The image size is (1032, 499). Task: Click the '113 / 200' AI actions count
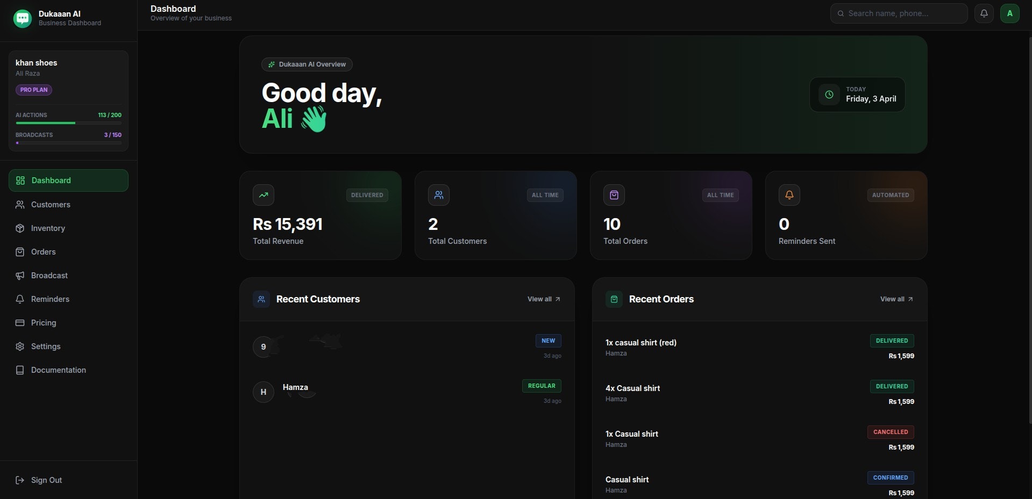click(x=110, y=115)
